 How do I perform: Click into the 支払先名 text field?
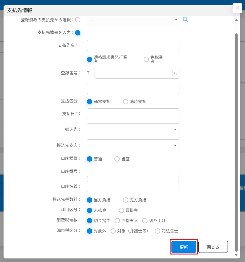[x=133, y=45]
